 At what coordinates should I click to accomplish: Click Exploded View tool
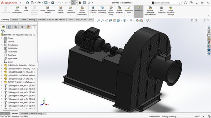point(129,10)
